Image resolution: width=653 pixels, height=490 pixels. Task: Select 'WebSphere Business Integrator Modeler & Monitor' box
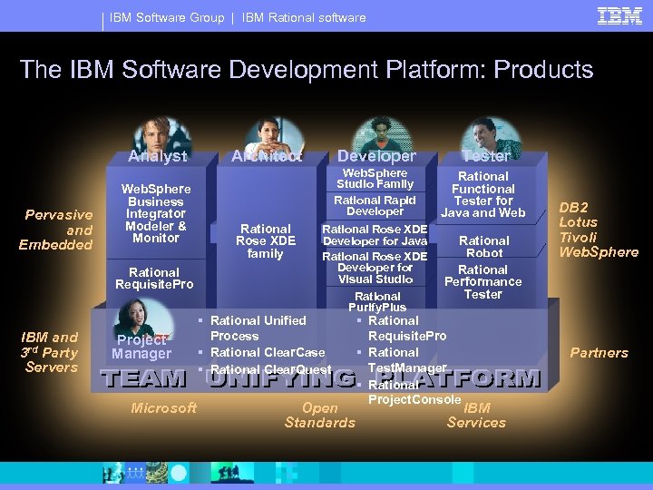pos(156,213)
